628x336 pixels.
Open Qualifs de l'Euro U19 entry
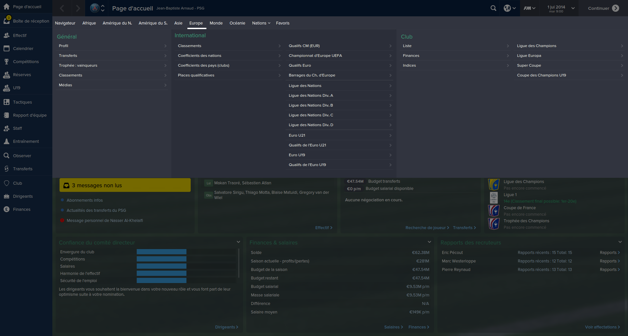(340, 165)
